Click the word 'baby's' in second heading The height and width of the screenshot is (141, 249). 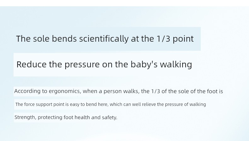(144, 65)
